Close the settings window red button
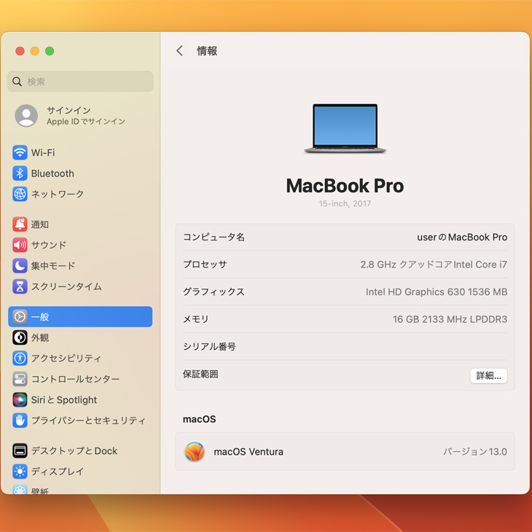 click(x=20, y=51)
